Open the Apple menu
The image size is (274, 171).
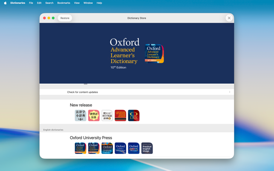click(x=5, y=3)
